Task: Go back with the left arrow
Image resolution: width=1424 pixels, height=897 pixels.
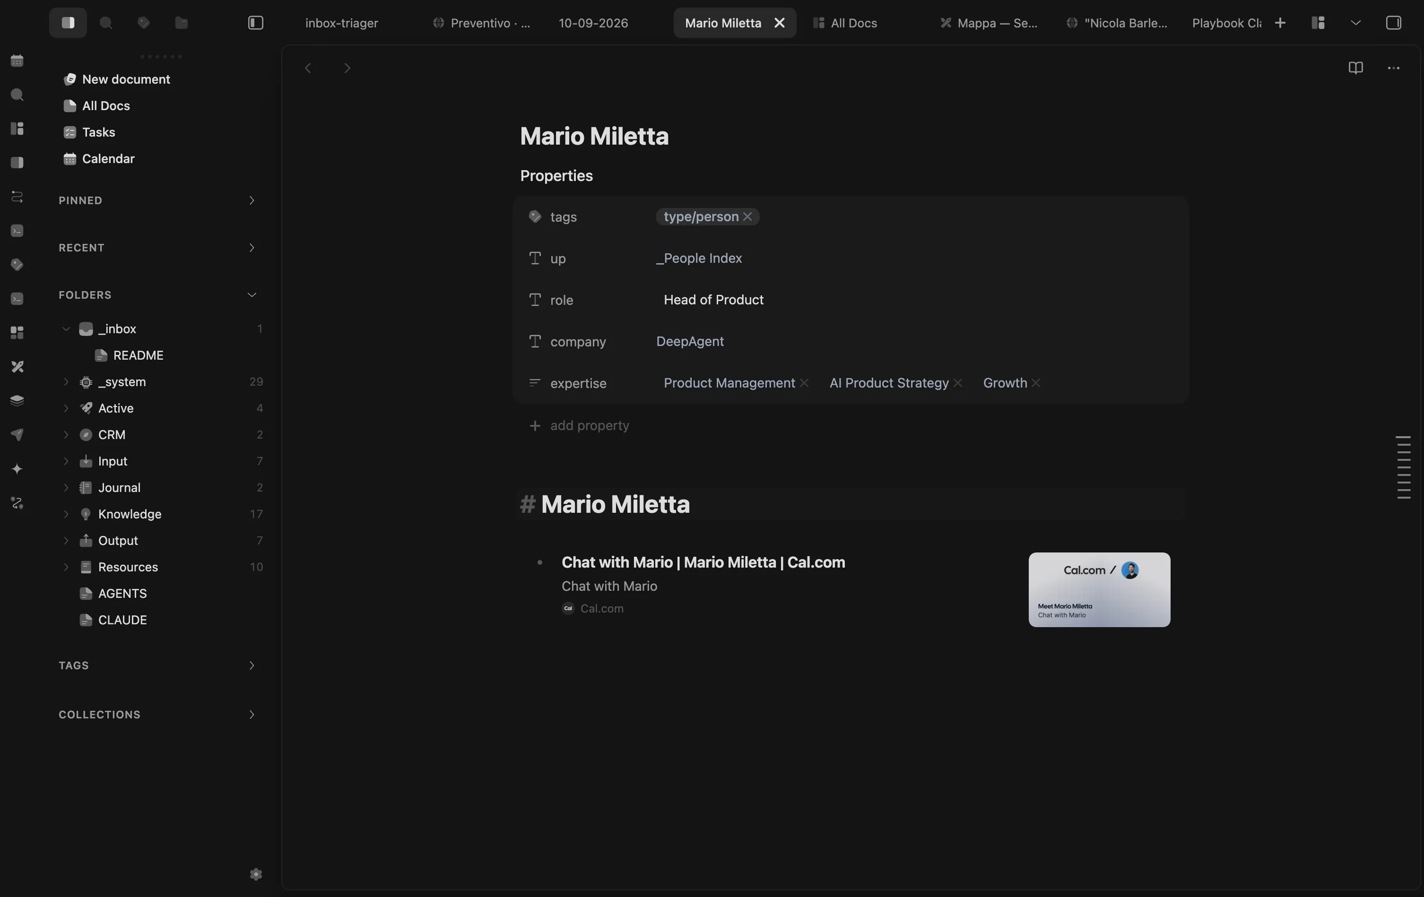Action: point(308,68)
